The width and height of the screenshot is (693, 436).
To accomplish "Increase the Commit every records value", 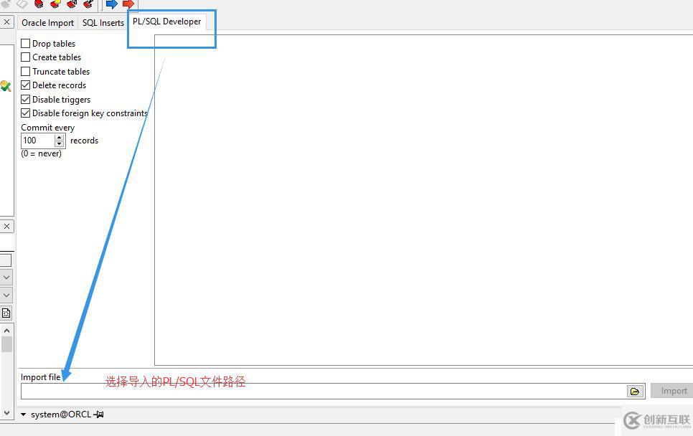I will pyautogui.click(x=60, y=138).
